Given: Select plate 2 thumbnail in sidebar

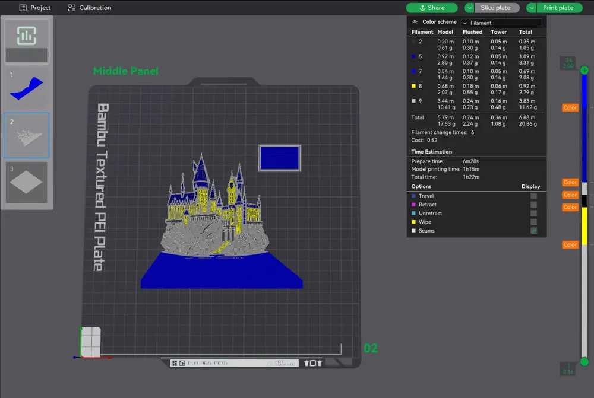Looking at the screenshot, I should click(x=27, y=135).
